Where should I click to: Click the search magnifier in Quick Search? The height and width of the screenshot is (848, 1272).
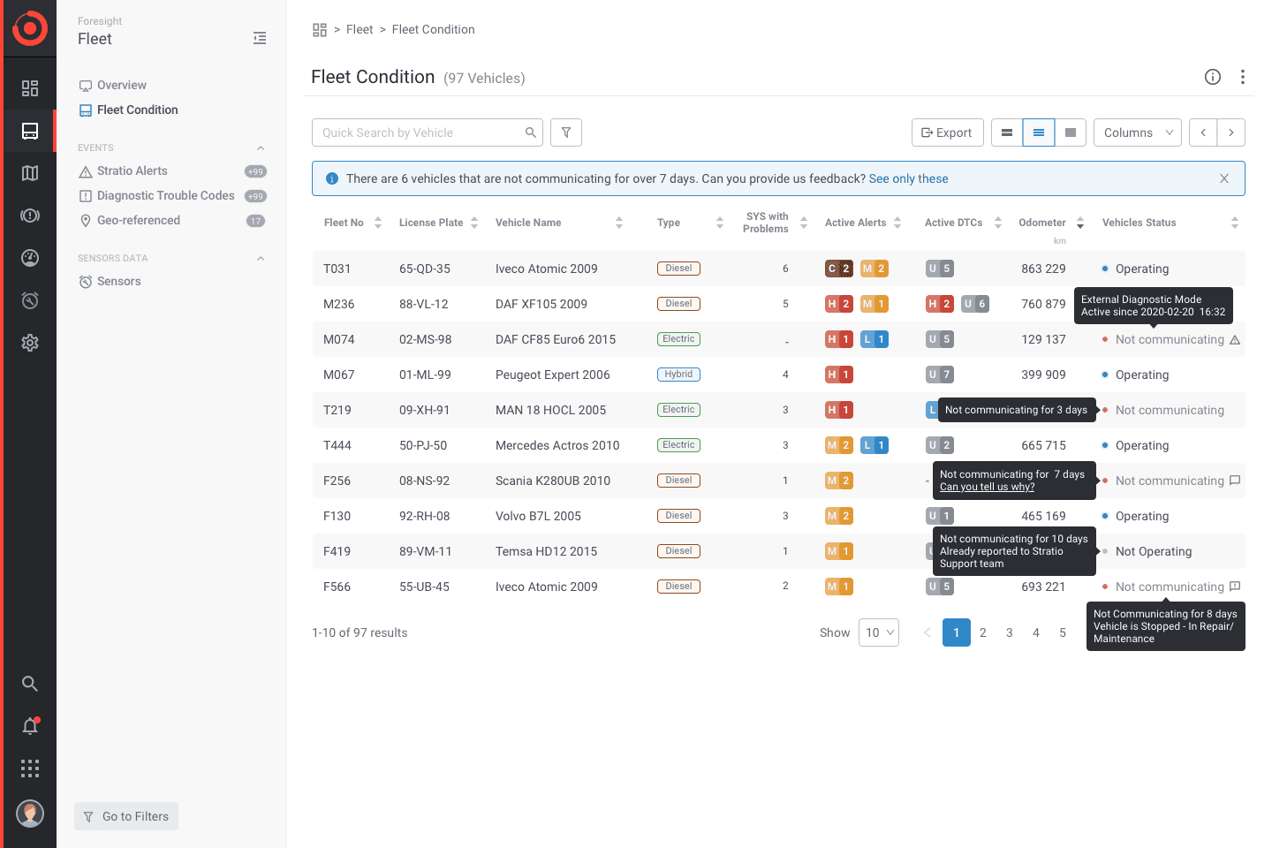[x=531, y=132]
